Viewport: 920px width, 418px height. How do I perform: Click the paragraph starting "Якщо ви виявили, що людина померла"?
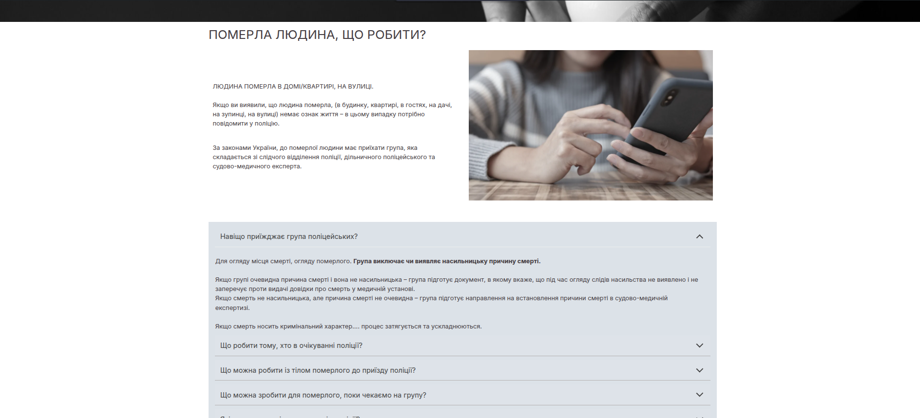332,114
